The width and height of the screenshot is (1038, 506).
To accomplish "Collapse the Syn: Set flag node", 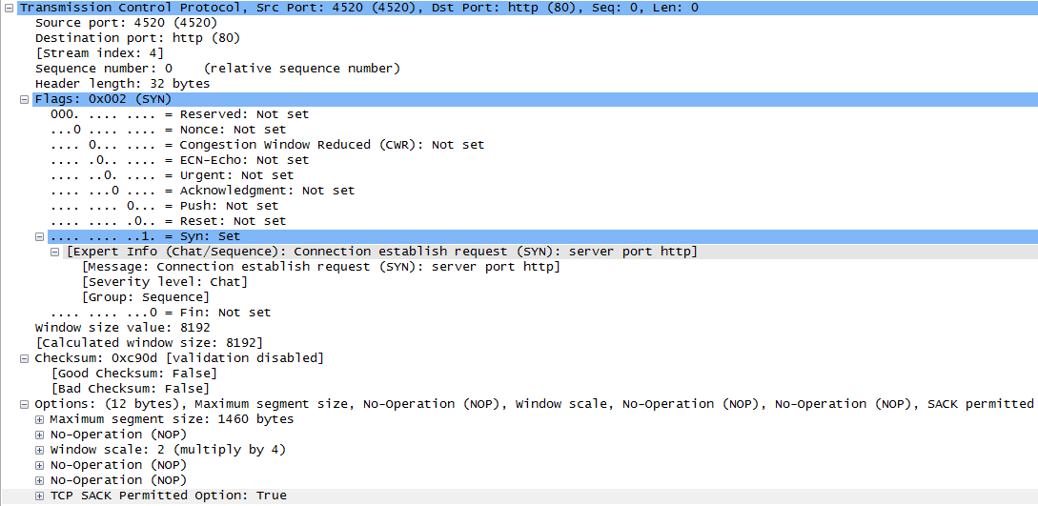I will [40, 236].
